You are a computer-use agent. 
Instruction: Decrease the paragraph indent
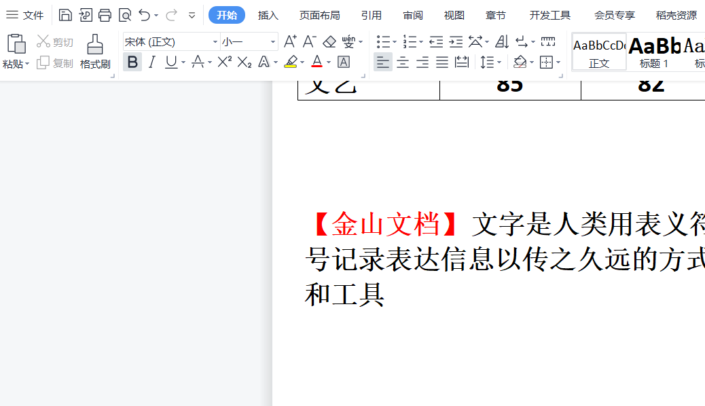pos(435,42)
